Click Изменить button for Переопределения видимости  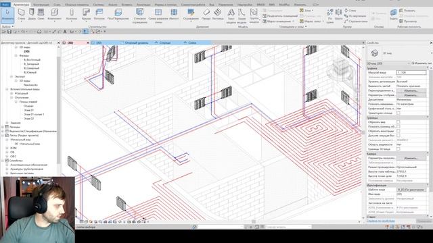tap(411, 90)
